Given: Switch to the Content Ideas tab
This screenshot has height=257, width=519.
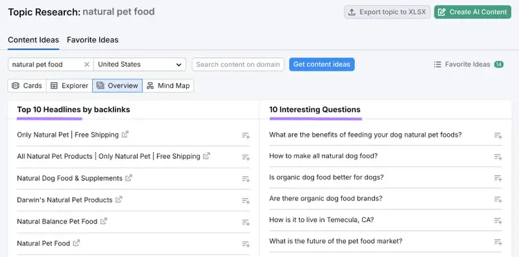Looking at the screenshot, I should click(33, 40).
